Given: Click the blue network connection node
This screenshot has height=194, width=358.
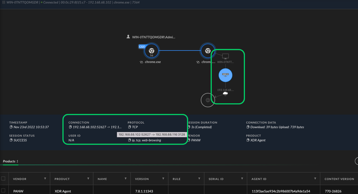Looking at the screenshot, I should [226, 75].
